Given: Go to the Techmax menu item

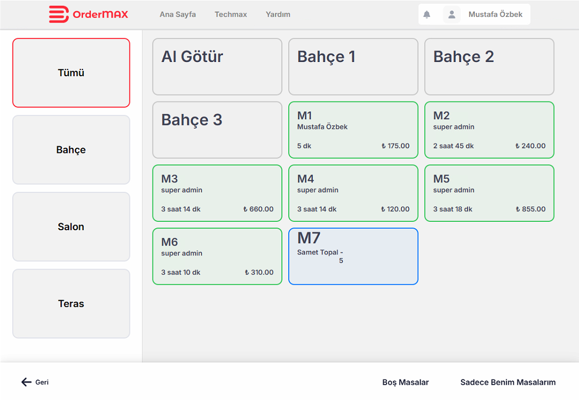Looking at the screenshot, I should point(230,15).
